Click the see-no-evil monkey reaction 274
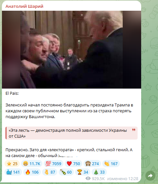 coord(92,164)
